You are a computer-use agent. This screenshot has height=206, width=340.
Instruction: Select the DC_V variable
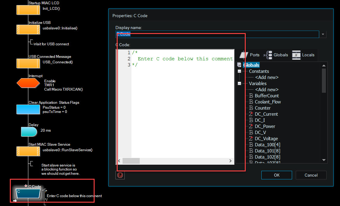point(260,132)
